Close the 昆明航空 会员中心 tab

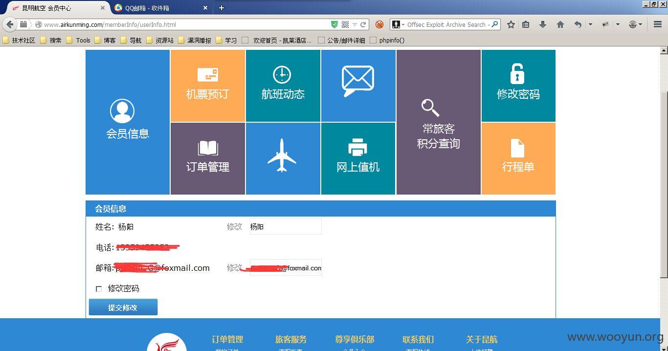pyautogui.click(x=103, y=8)
